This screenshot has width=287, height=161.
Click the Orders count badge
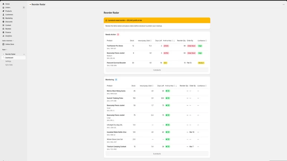tap(24, 8)
